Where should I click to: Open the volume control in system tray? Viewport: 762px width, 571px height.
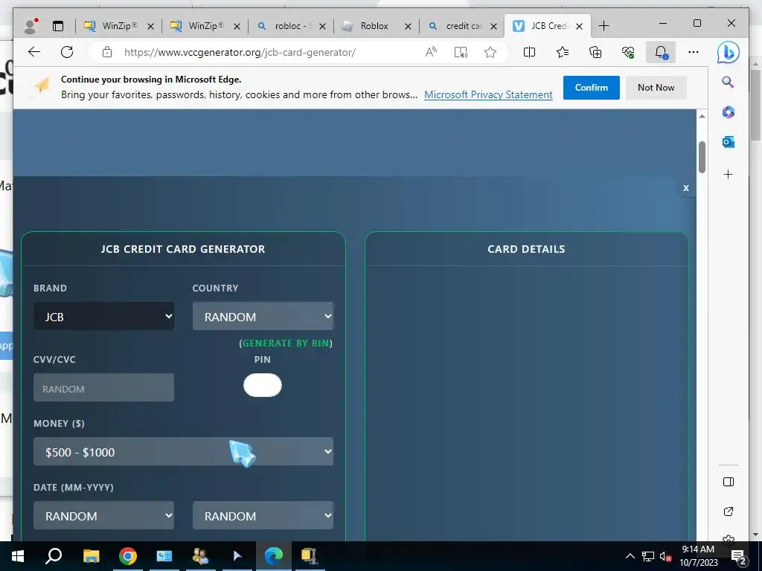(665, 556)
